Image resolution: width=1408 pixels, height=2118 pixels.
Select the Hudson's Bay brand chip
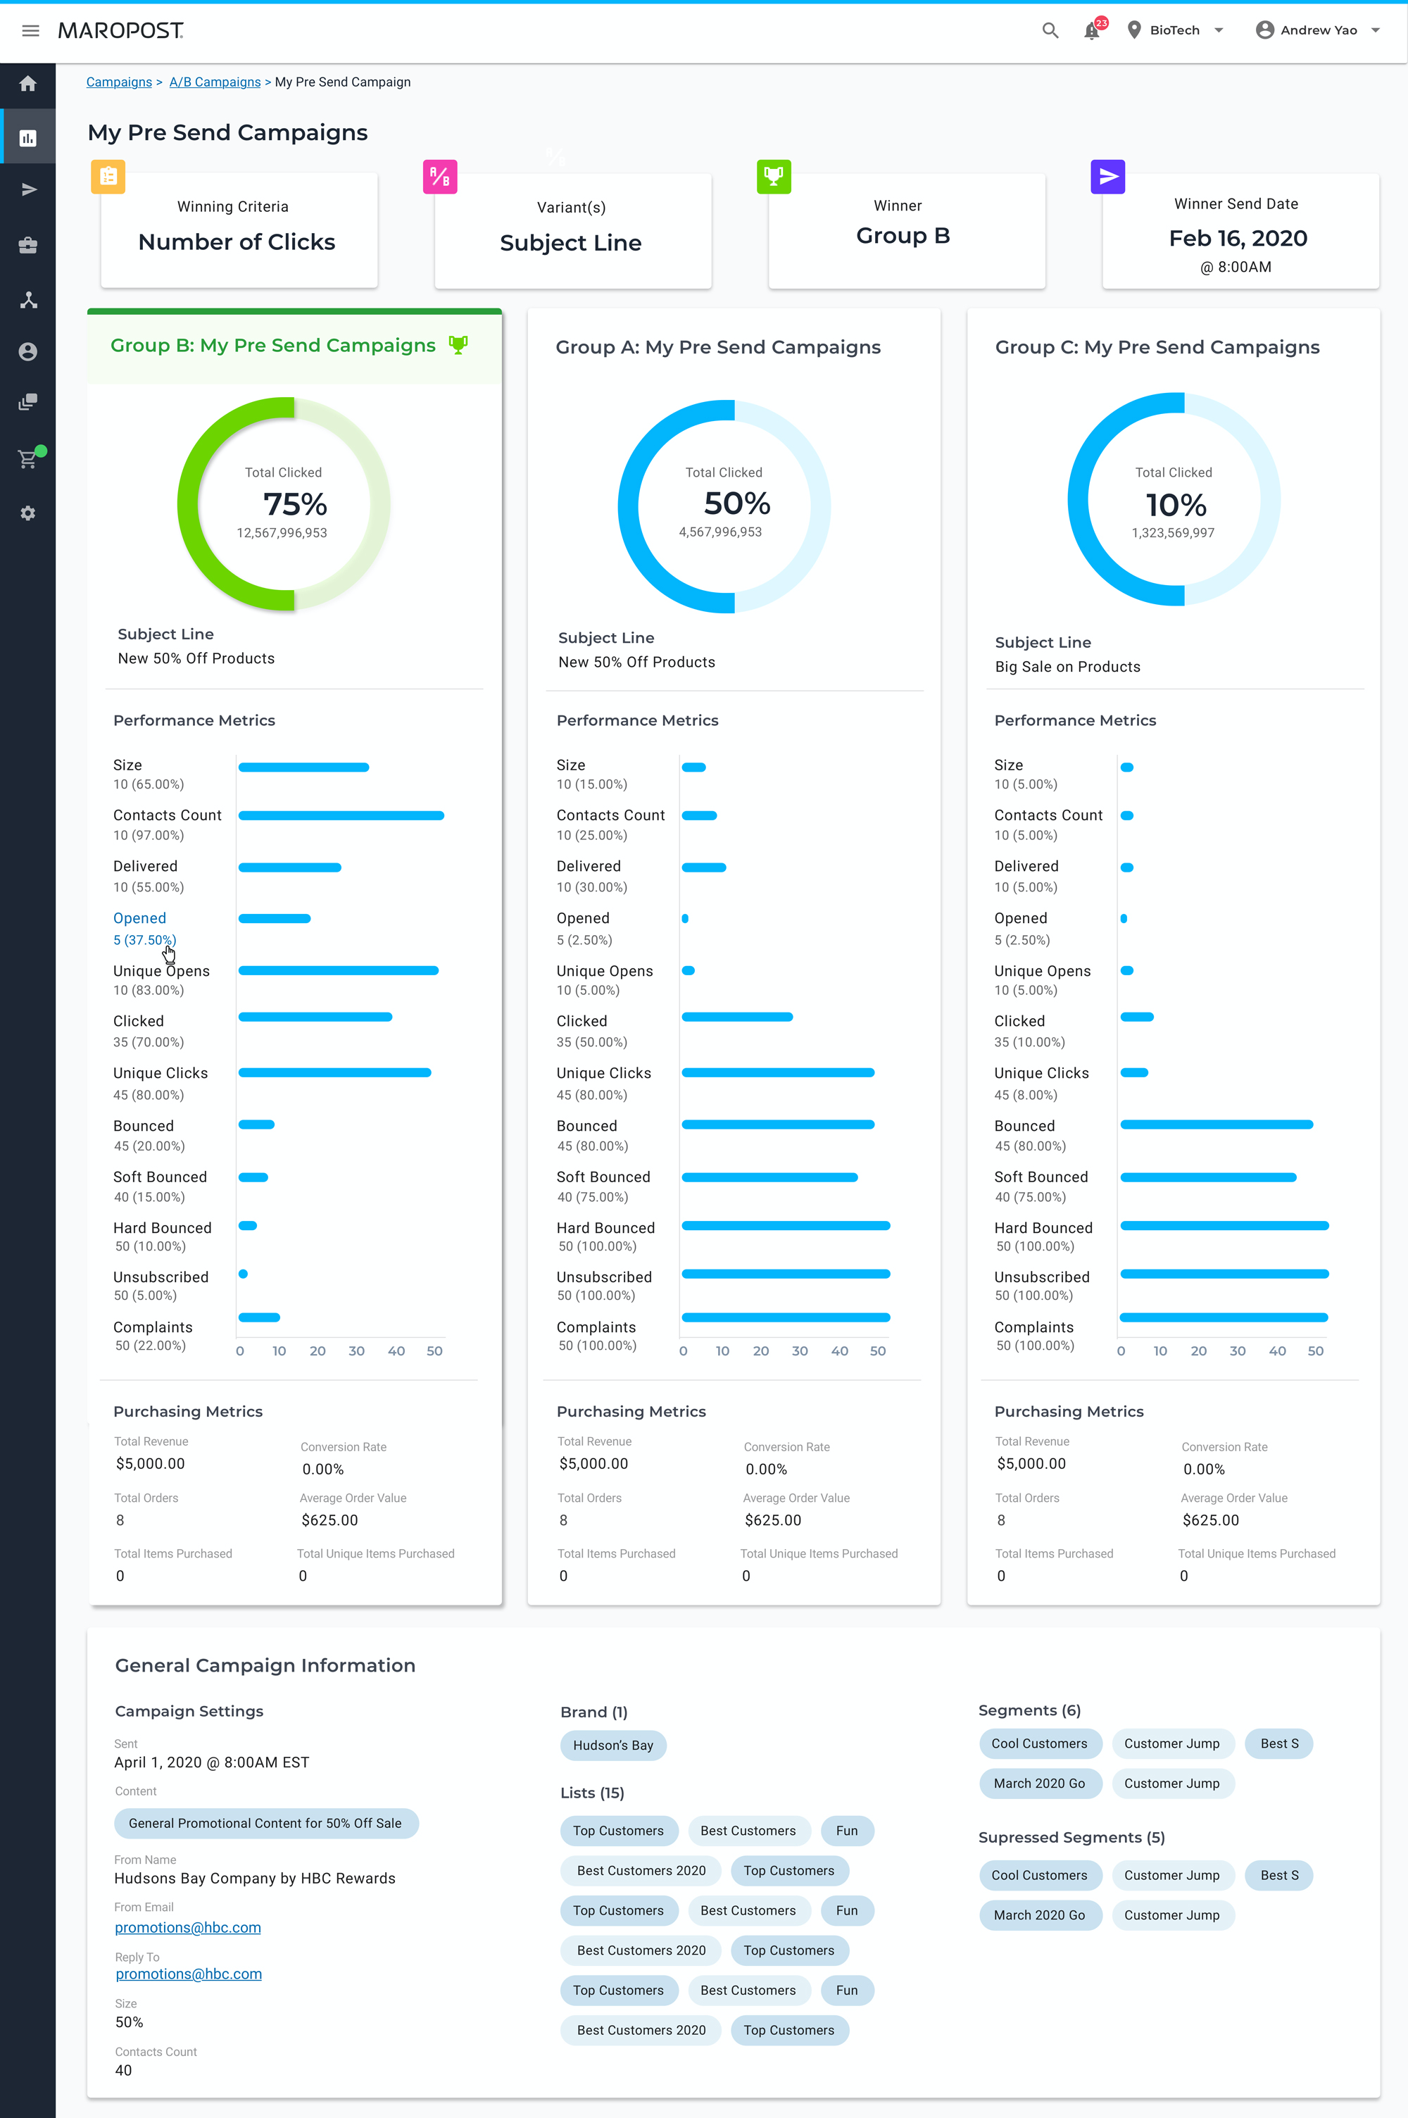coord(613,1746)
